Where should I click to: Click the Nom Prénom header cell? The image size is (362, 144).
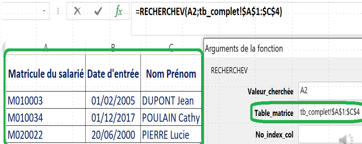[x=171, y=74]
